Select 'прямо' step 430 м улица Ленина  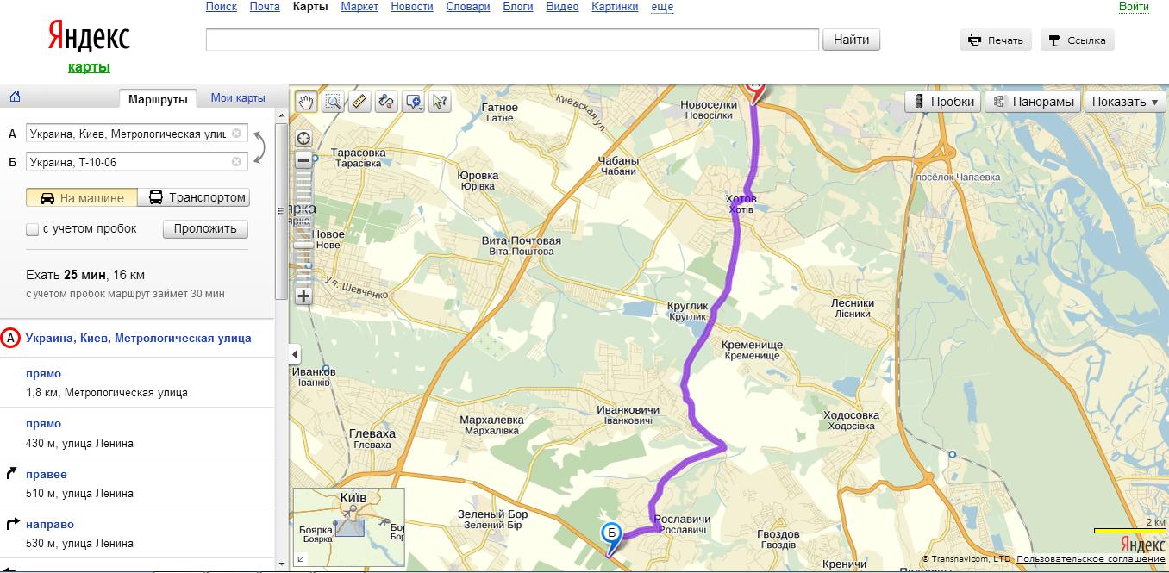(138, 433)
